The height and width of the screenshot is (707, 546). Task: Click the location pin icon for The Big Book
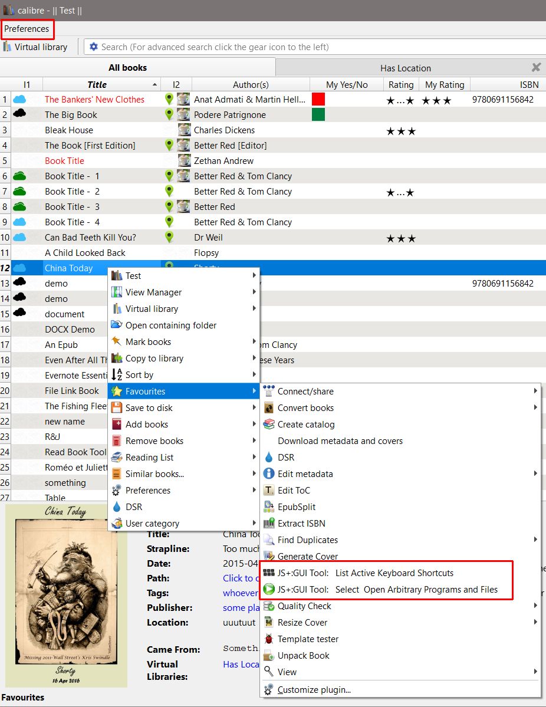pyautogui.click(x=169, y=114)
